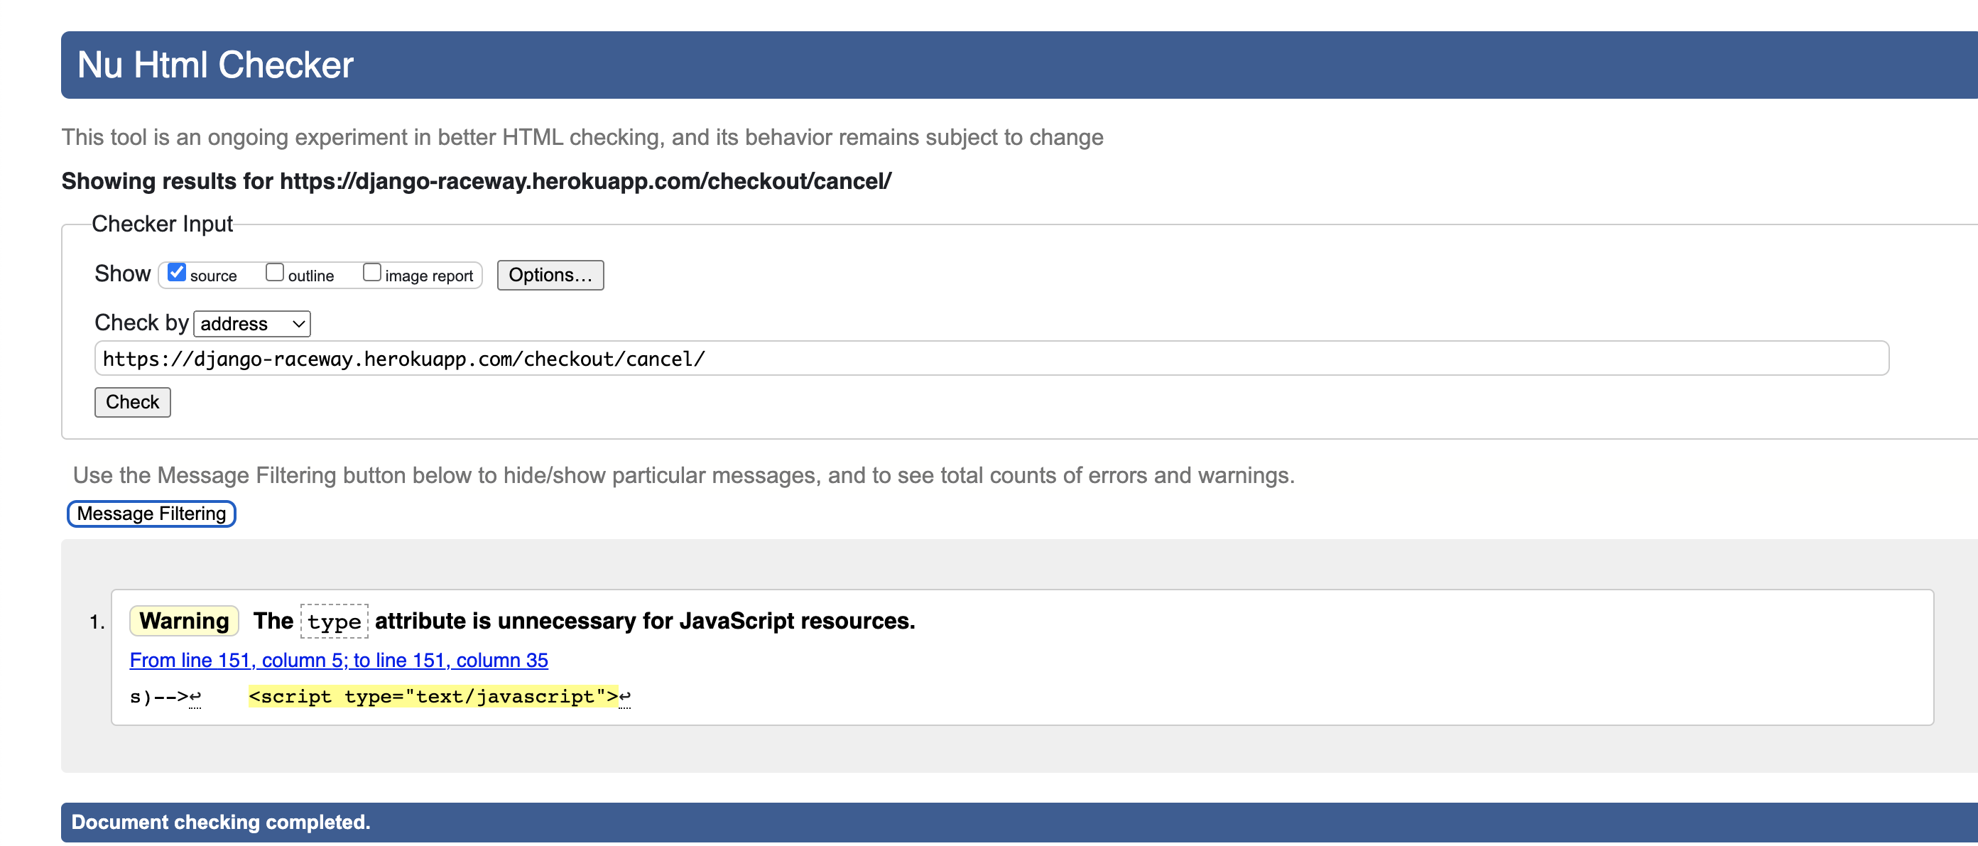Open the Options dropdown menu
Viewport: 1978px width, 846px height.
tap(550, 273)
